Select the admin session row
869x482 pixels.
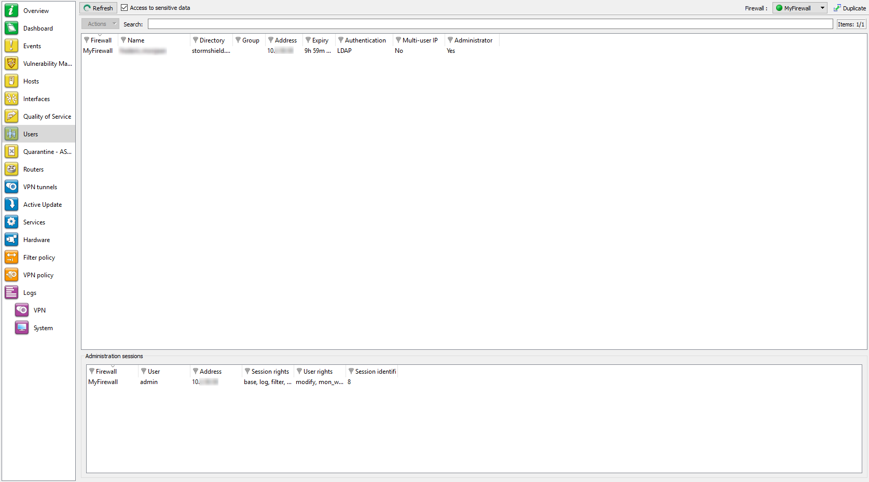click(x=242, y=382)
